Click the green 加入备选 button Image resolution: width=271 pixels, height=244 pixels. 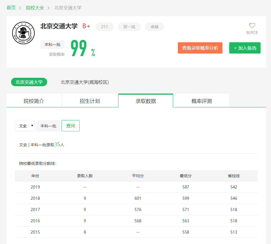pos(245,48)
